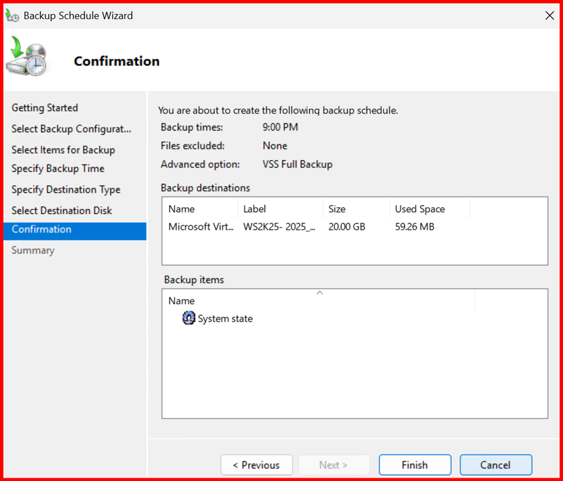The height and width of the screenshot is (481, 563).
Task: Open the Getting Started step
Action: click(x=44, y=108)
